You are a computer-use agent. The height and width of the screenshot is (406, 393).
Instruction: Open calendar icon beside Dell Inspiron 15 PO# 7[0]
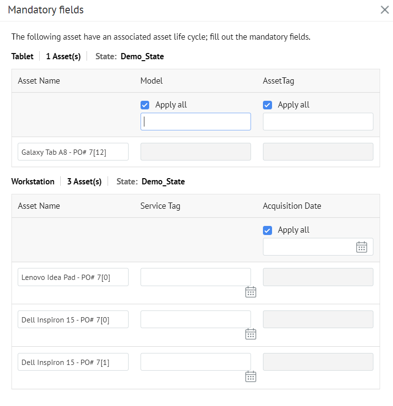(251, 334)
